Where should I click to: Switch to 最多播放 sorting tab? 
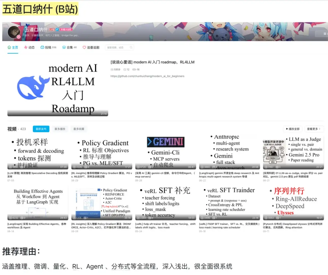60,129
